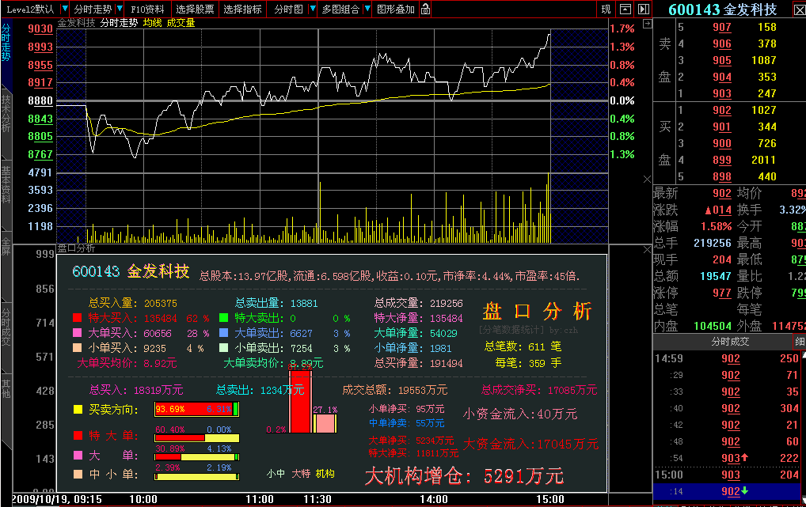The width and height of the screenshot is (806, 507).
Task: Click the 分时图 toolbar button
Action: pyautogui.click(x=288, y=9)
